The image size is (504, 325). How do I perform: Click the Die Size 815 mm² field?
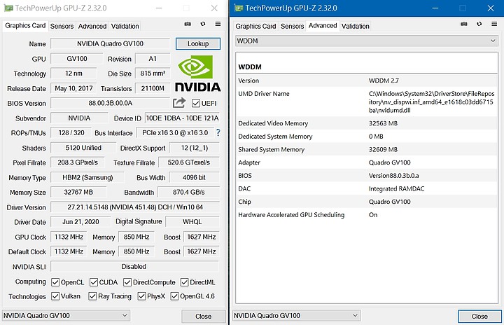click(153, 74)
